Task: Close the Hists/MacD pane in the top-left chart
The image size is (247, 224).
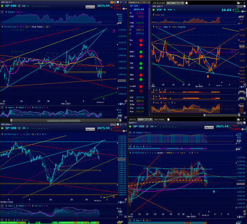Action: click(2, 108)
